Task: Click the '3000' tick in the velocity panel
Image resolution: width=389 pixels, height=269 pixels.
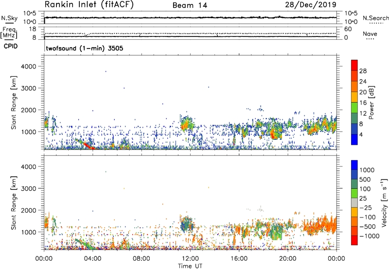Action: pos(29,188)
